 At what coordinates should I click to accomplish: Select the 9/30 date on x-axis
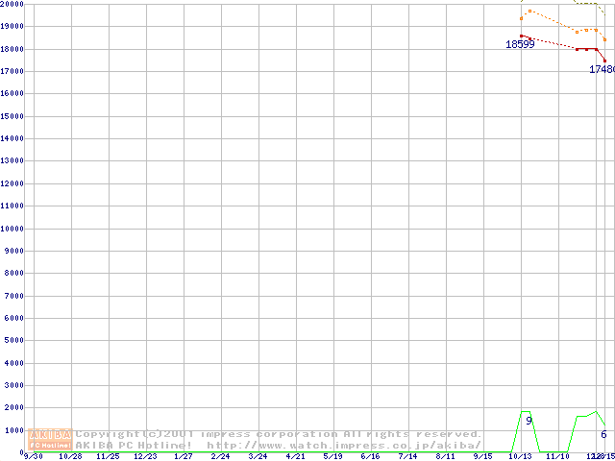pyautogui.click(x=33, y=456)
